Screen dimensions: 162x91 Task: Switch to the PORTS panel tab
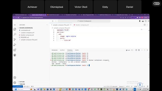[77, 50]
